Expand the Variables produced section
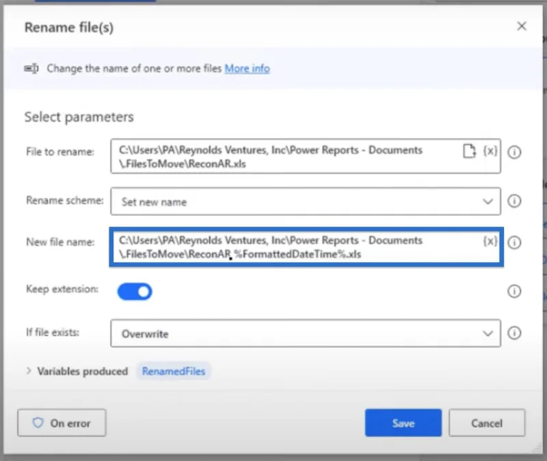The image size is (547, 461). point(29,371)
